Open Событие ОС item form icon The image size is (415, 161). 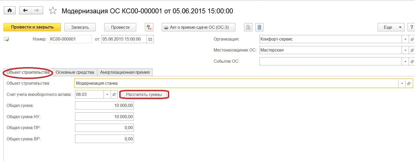point(412,61)
